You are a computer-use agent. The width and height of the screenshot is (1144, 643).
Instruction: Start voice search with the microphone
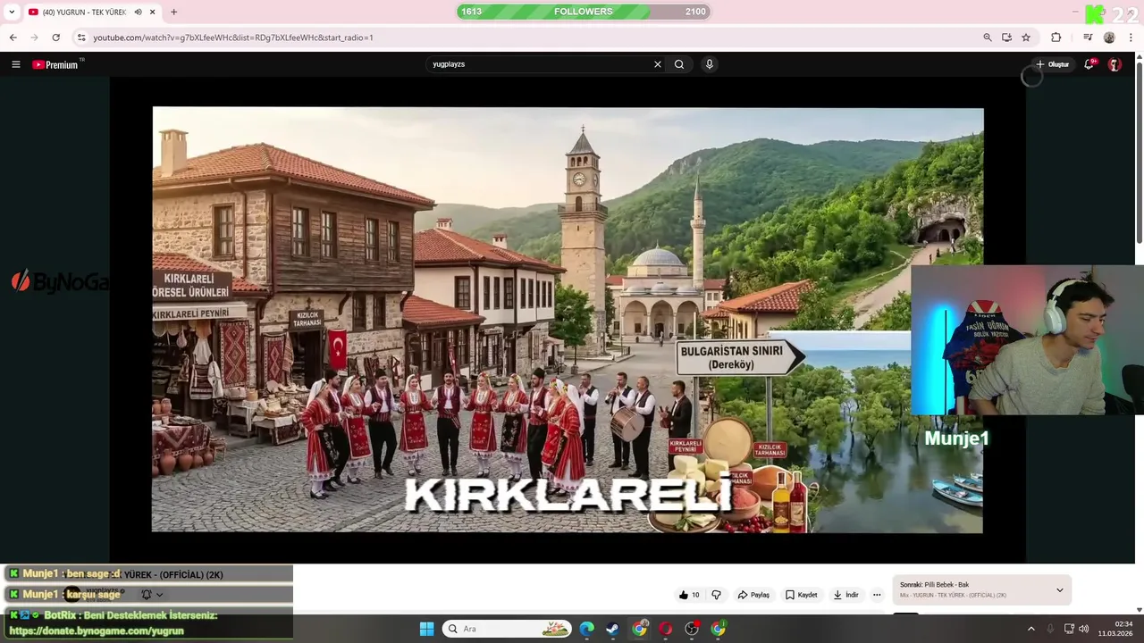(x=709, y=64)
